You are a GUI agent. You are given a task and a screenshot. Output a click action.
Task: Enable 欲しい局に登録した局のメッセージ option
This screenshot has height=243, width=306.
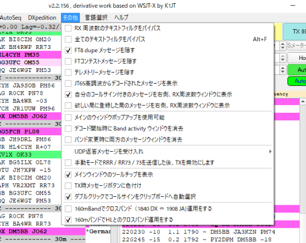pos(68,106)
